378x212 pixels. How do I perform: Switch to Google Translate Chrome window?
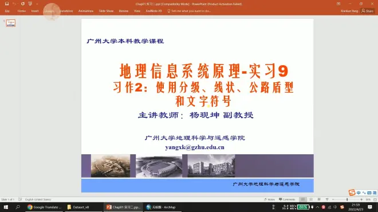(44, 207)
